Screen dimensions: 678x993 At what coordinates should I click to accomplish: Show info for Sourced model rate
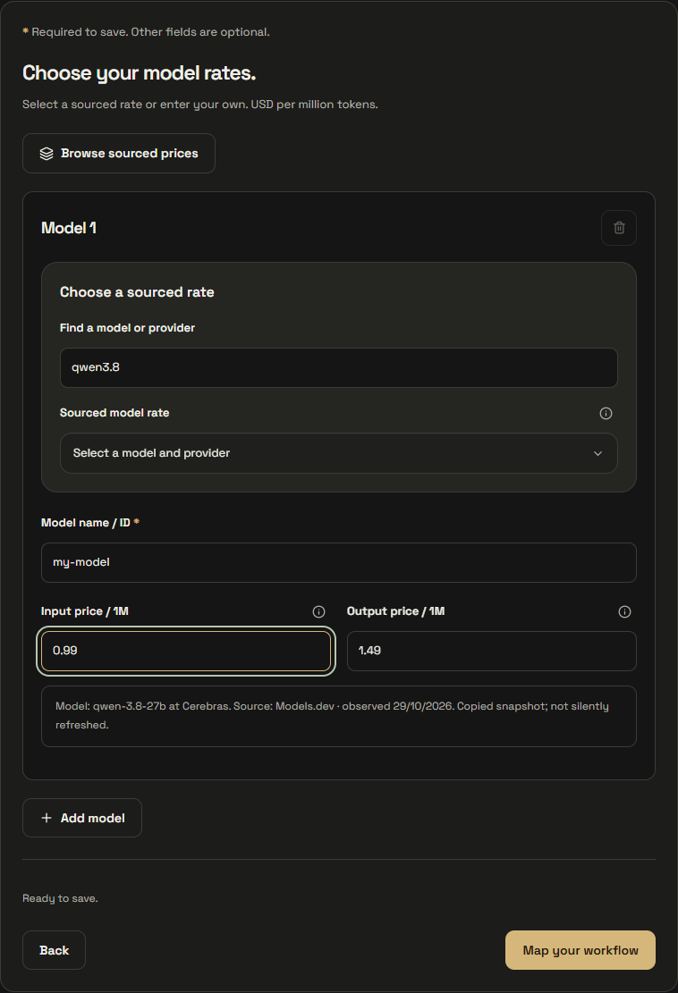(x=606, y=414)
